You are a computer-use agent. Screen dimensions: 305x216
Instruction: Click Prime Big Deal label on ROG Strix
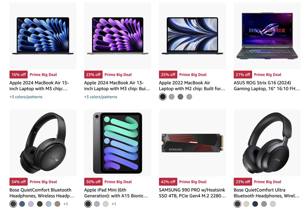pos(267,75)
